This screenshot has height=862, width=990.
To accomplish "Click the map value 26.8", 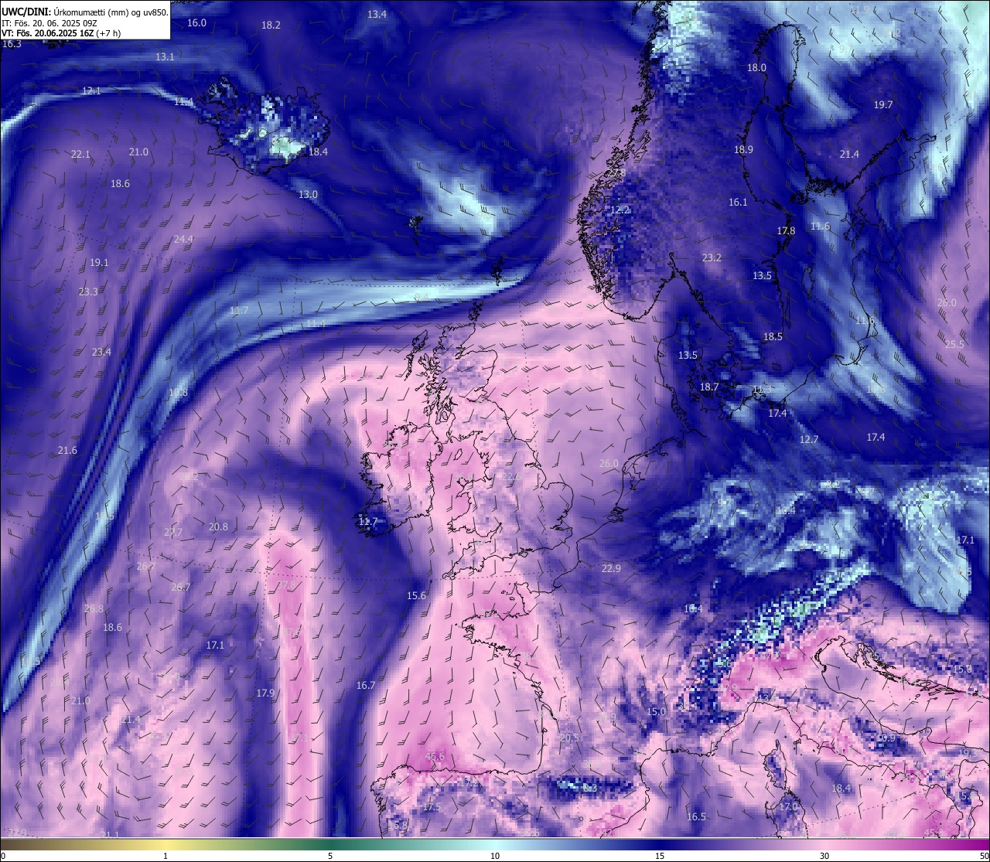I will [x=94, y=609].
